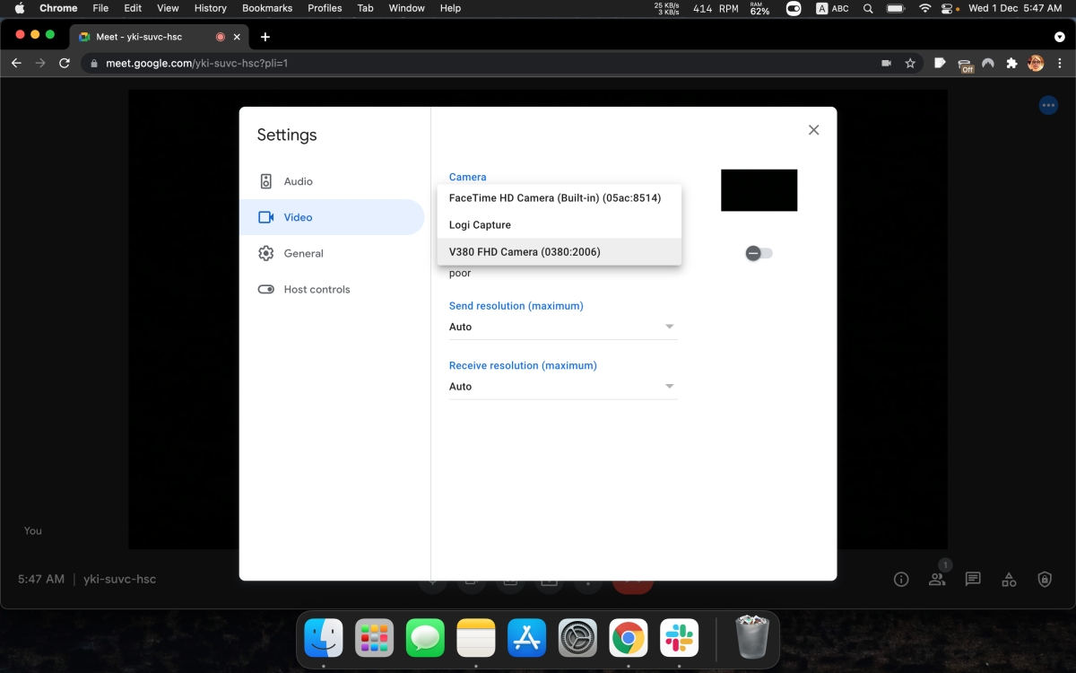Viewport: 1076px width, 673px height.
Task: Open the Profiles menu
Action: tap(325, 8)
